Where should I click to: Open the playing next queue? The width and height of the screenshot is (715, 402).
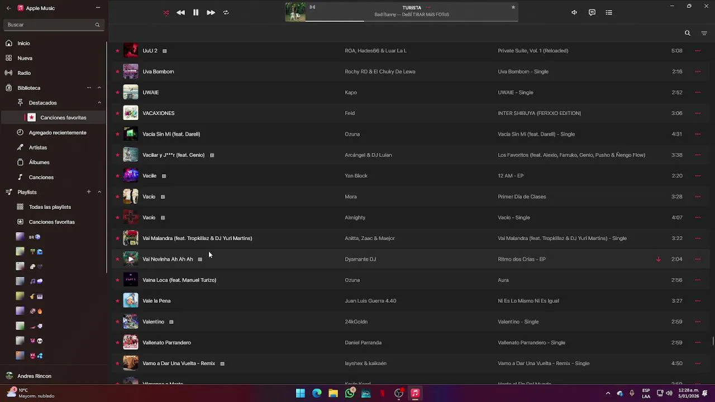point(609,12)
